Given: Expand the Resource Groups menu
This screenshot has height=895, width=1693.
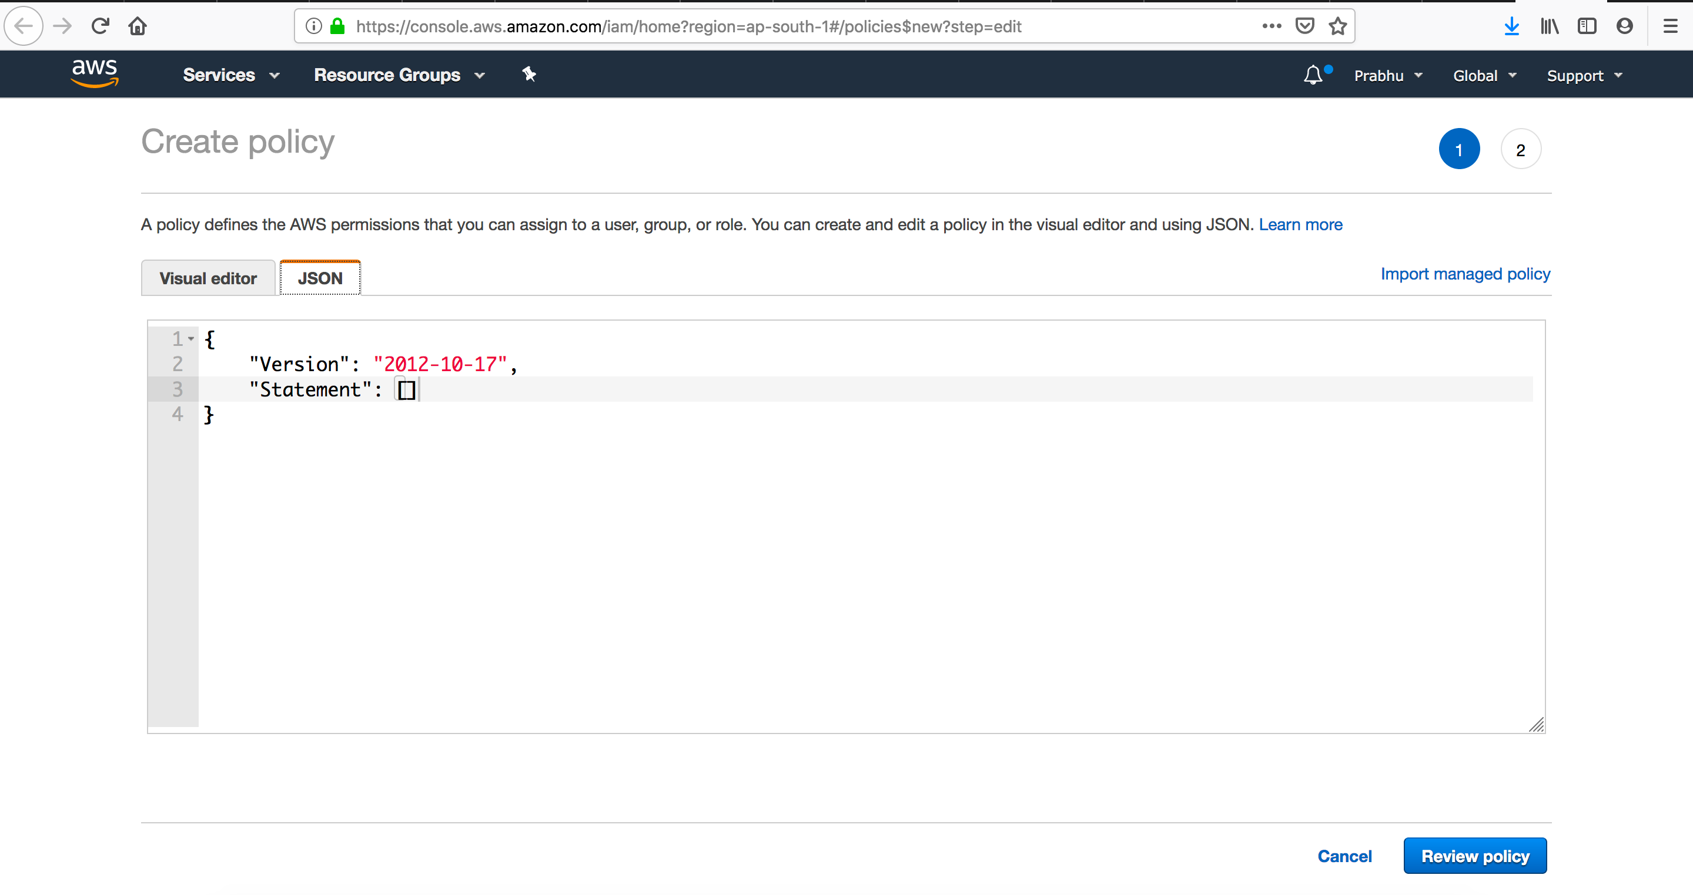Looking at the screenshot, I should [x=400, y=75].
